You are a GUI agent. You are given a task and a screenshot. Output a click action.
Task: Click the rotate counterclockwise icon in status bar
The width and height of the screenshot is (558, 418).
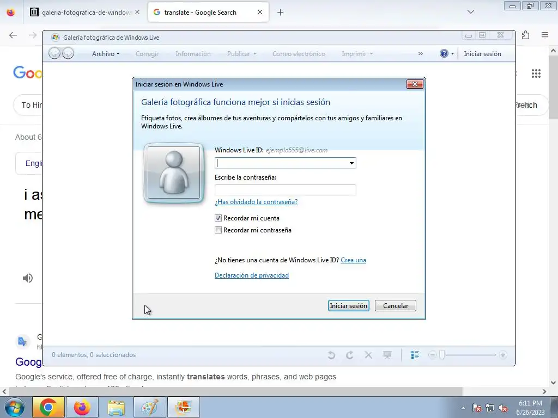pos(331,355)
